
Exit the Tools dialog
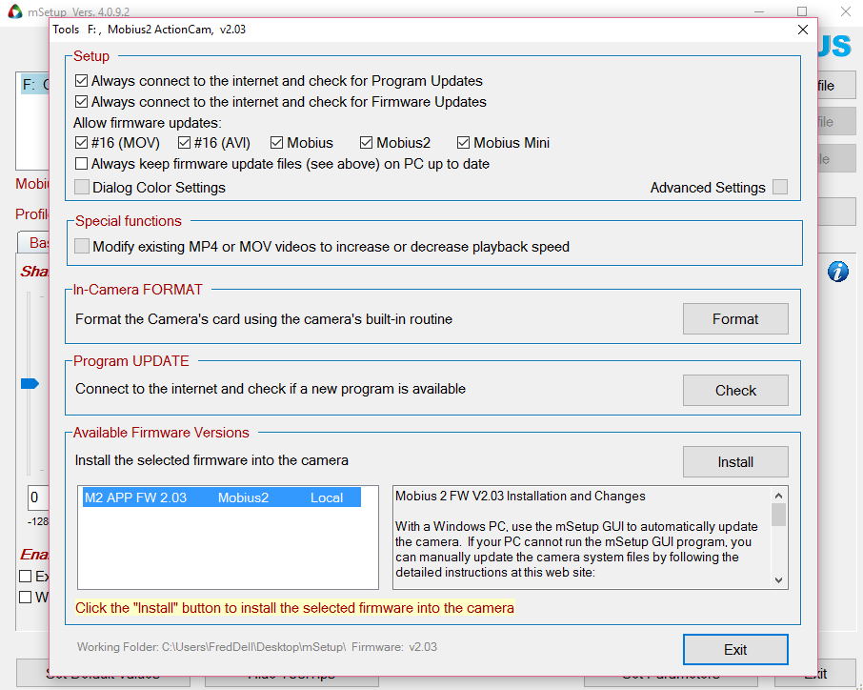point(735,650)
